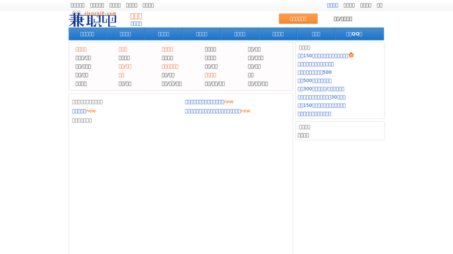453x254 pixels.
Task: Click the last two-character item in the top utility bar
Action: click(379, 5)
